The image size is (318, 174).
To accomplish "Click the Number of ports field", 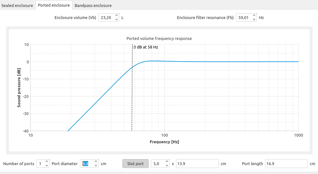I will (41, 164).
